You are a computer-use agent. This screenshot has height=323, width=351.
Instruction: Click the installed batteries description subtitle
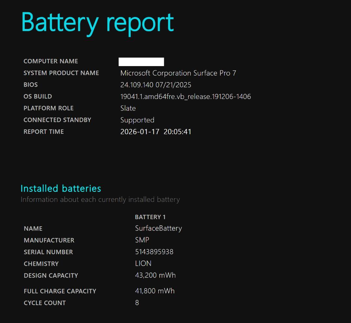[100, 199]
